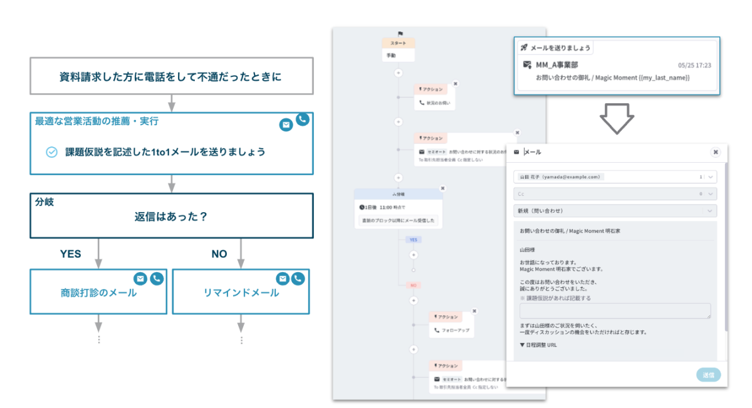Open the 新規（問い合わせ） template dropdown

point(711,211)
